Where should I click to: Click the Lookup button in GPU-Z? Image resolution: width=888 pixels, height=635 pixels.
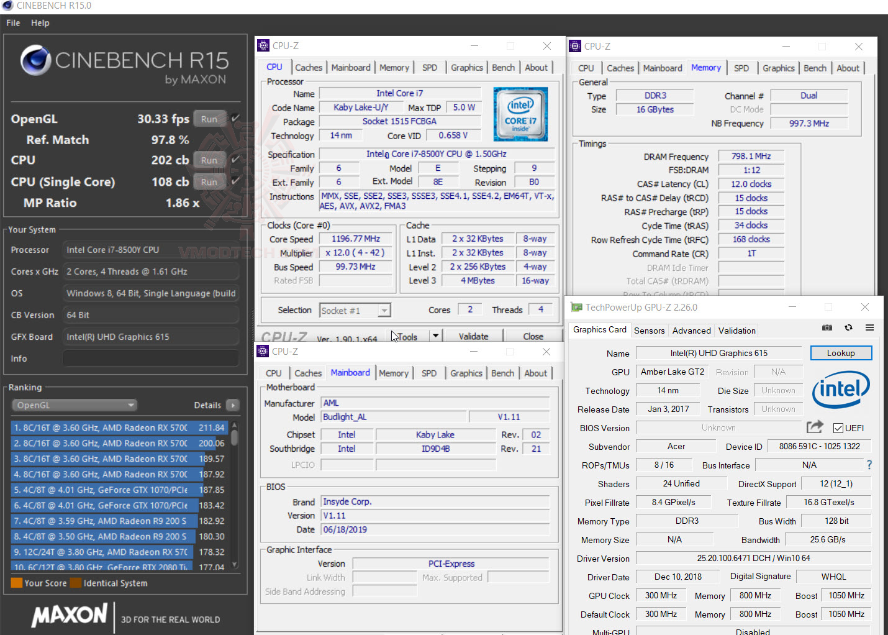pos(841,353)
